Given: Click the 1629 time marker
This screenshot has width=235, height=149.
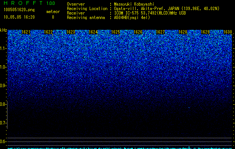Looking at the screenshot, I should [x=205, y=32].
